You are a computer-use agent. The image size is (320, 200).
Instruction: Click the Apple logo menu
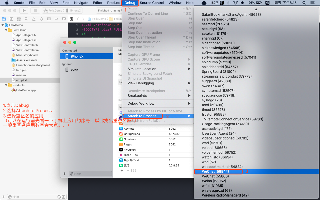pos(7,3)
